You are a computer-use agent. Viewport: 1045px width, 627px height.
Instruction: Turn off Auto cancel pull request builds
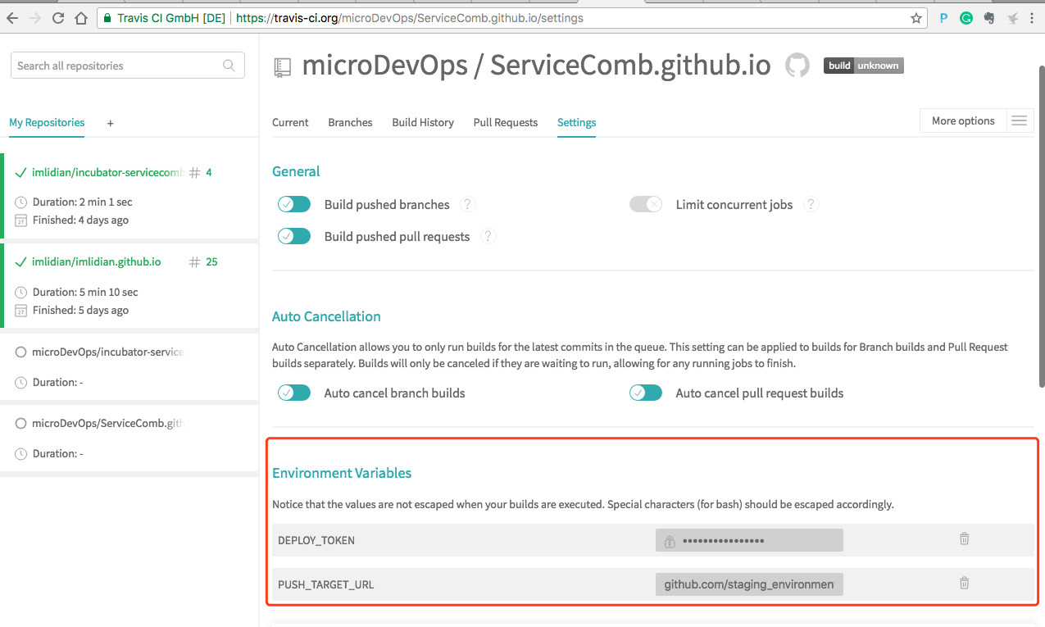pos(645,393)
